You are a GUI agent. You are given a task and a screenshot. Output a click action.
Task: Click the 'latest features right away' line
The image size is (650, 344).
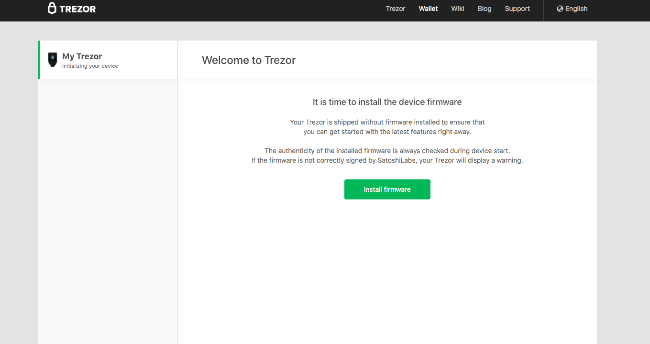coord(387,132)
